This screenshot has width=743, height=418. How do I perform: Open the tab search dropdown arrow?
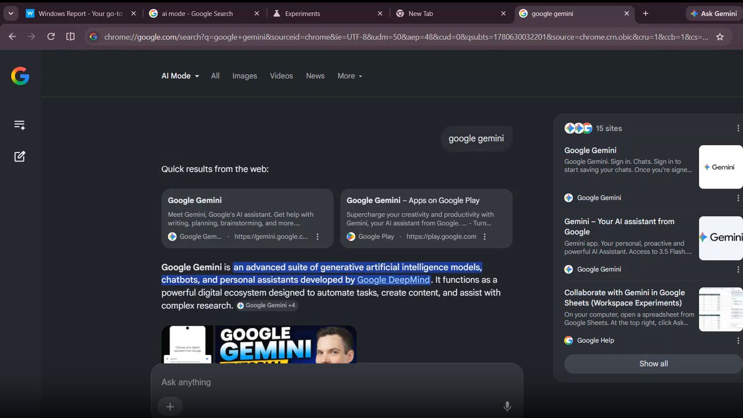(11, 13)
